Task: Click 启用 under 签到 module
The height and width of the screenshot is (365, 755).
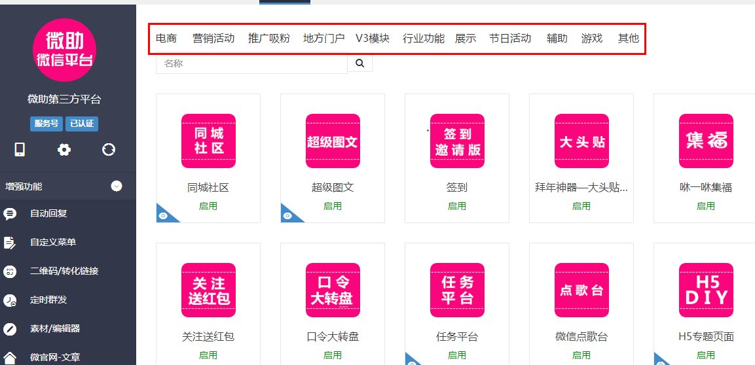Action: (x=457, y=206)
